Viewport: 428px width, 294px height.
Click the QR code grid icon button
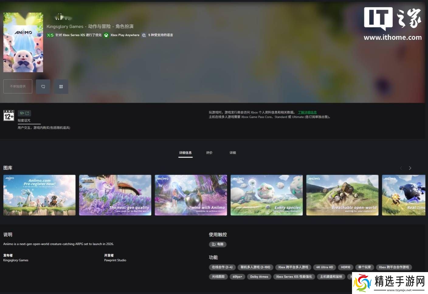coord(61,87)
